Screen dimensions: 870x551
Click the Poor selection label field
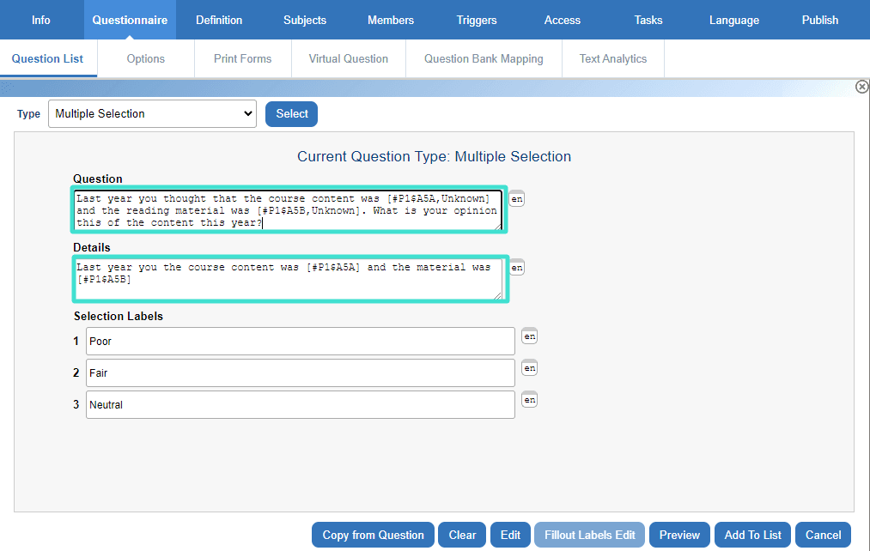point(300,342)
